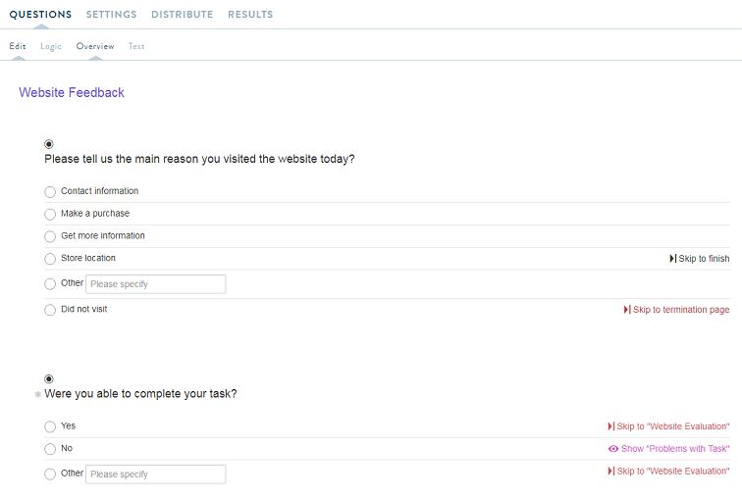Screen dimensions: 742x499
Task: Click Skip to Website Evaluation on Yes row
Action: [668, 426]
